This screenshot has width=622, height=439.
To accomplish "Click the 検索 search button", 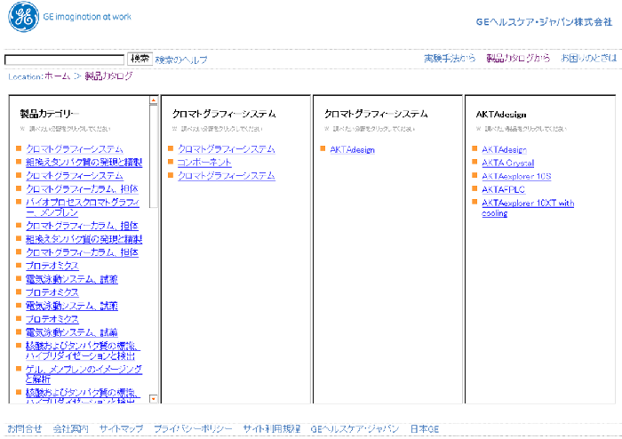I will 140,59.
